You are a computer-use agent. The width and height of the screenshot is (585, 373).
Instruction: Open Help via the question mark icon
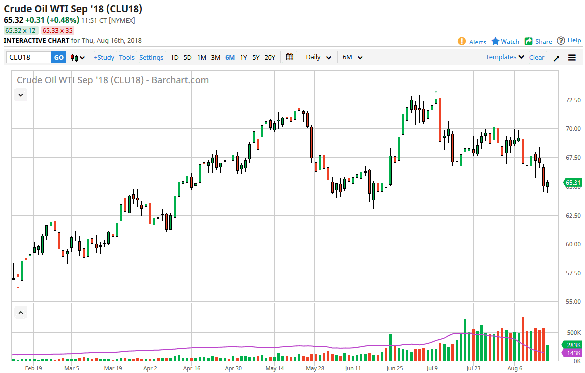click(561, 41)
